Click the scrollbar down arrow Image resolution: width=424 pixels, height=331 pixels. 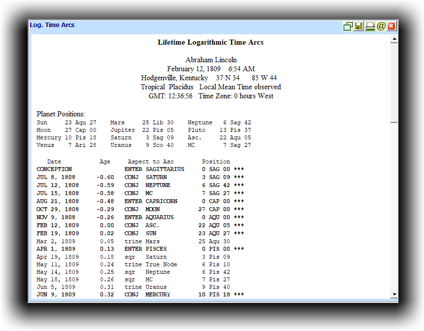pos(394,294)
